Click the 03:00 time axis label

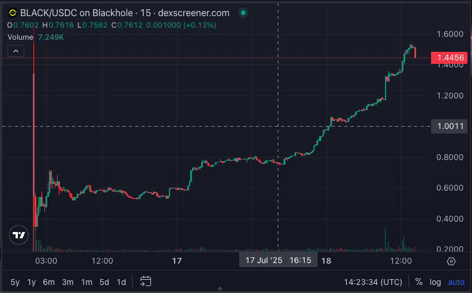click(46, 261)
